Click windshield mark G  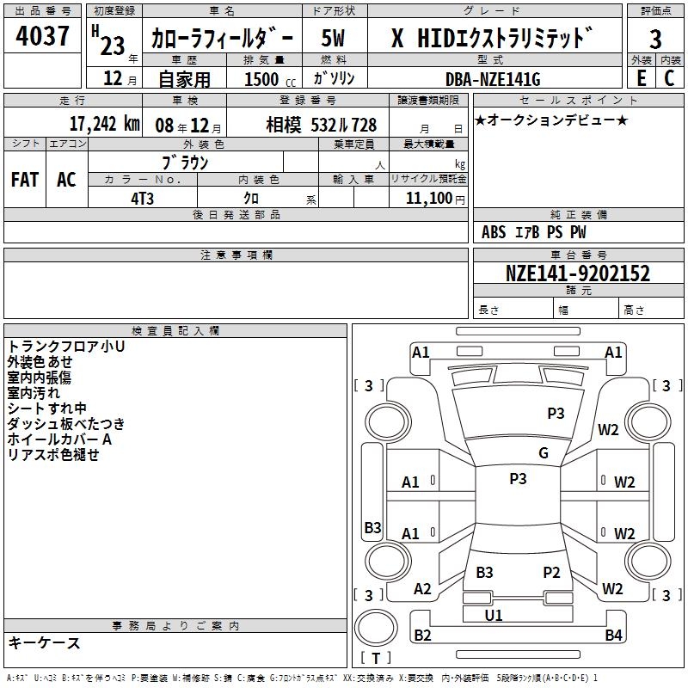click(x=544, y=453)
